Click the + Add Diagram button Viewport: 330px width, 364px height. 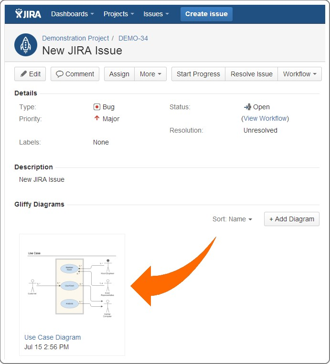coord(292,219)
